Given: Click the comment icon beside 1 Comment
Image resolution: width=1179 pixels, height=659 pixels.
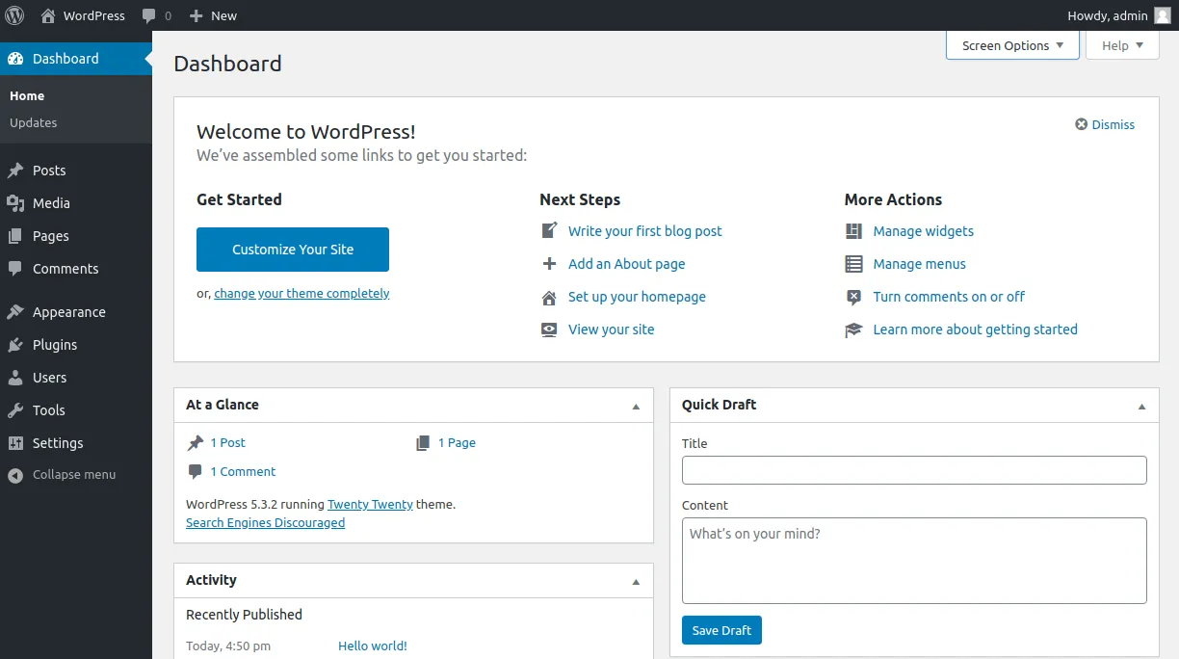Looking at the screenshot, I should click(x=196, y=472).
